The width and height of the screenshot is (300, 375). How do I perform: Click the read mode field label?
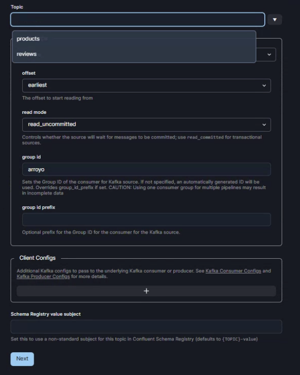pos(34,112)
